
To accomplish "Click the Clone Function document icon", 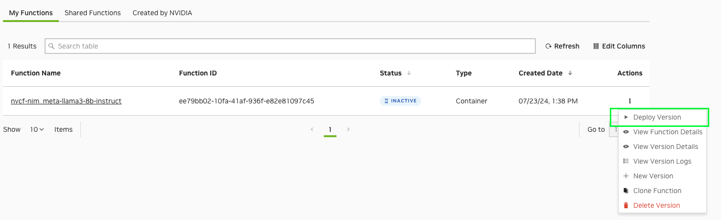I will (x=625, y=191).
